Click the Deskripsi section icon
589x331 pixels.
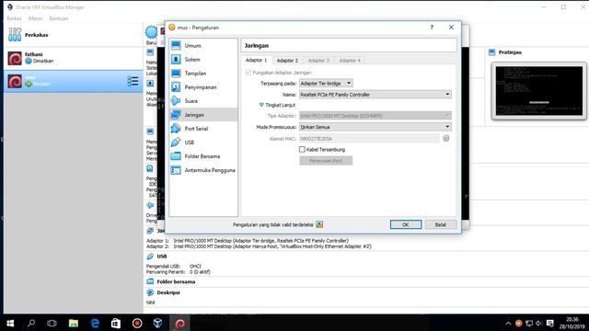pos(150,292)
